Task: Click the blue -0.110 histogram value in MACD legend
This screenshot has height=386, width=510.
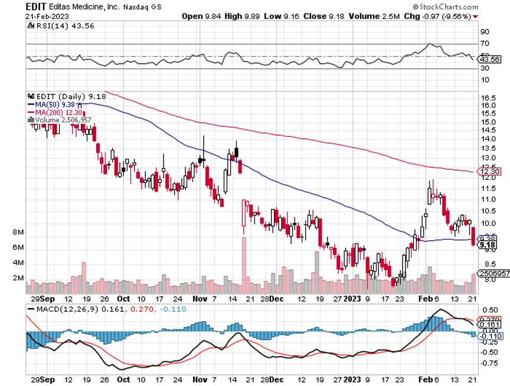Action: [x=173, y=309]
